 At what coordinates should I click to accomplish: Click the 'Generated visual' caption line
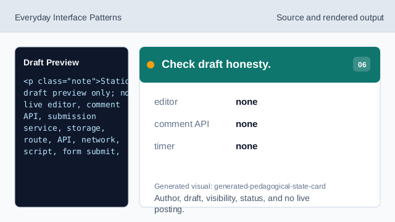[x=240, y=186]
